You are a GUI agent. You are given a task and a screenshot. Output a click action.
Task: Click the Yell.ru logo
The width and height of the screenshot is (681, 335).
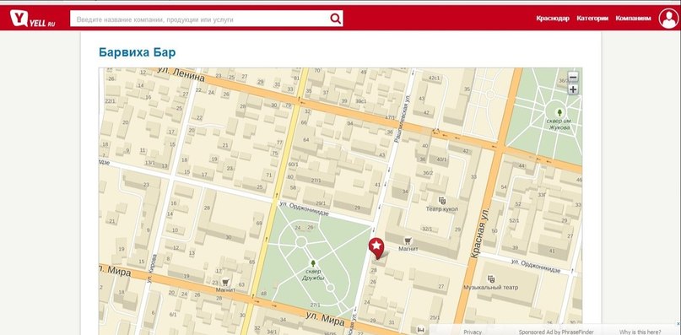pyautogui.click(x=33, y=19)
